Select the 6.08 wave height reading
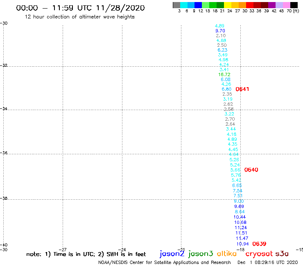This screenshot has width=303, height=266. point(226,79)
